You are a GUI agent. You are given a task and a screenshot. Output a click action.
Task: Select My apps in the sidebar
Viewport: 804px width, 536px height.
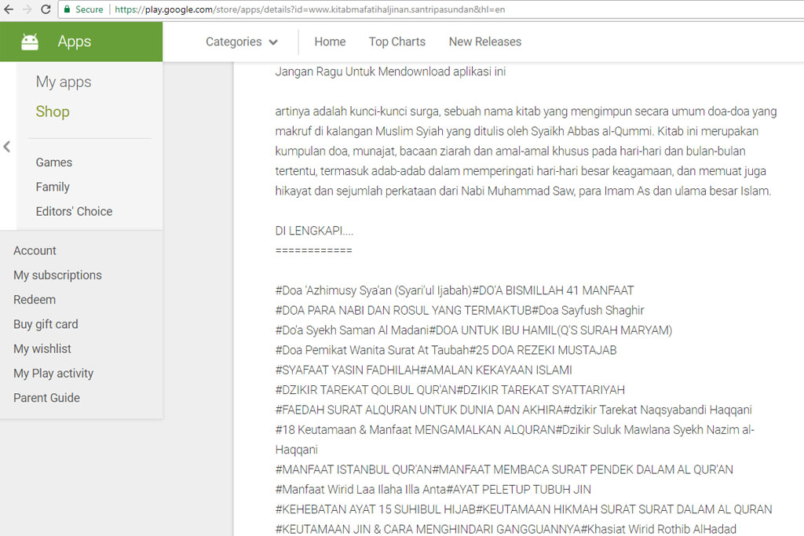[64, 82]
